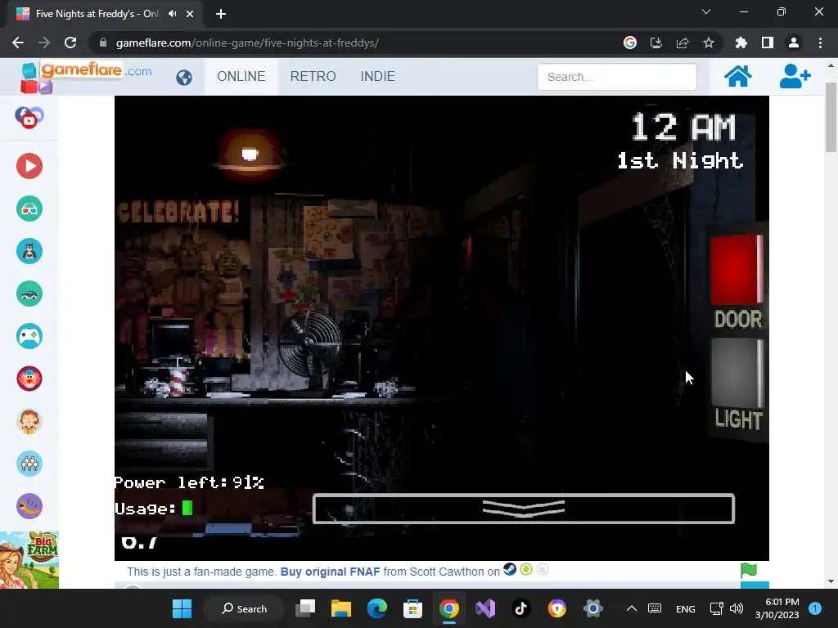Open TikTok from the taskbar
The width and height of the screenshot is (838, 628).
pyautogui.click(x=521, y=608)
